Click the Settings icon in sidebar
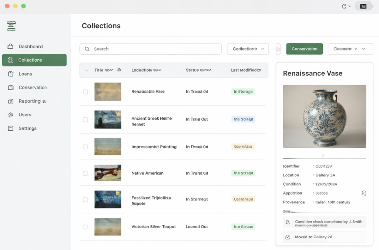The width and height of the screenshot is (379, 250). (11, 129)
